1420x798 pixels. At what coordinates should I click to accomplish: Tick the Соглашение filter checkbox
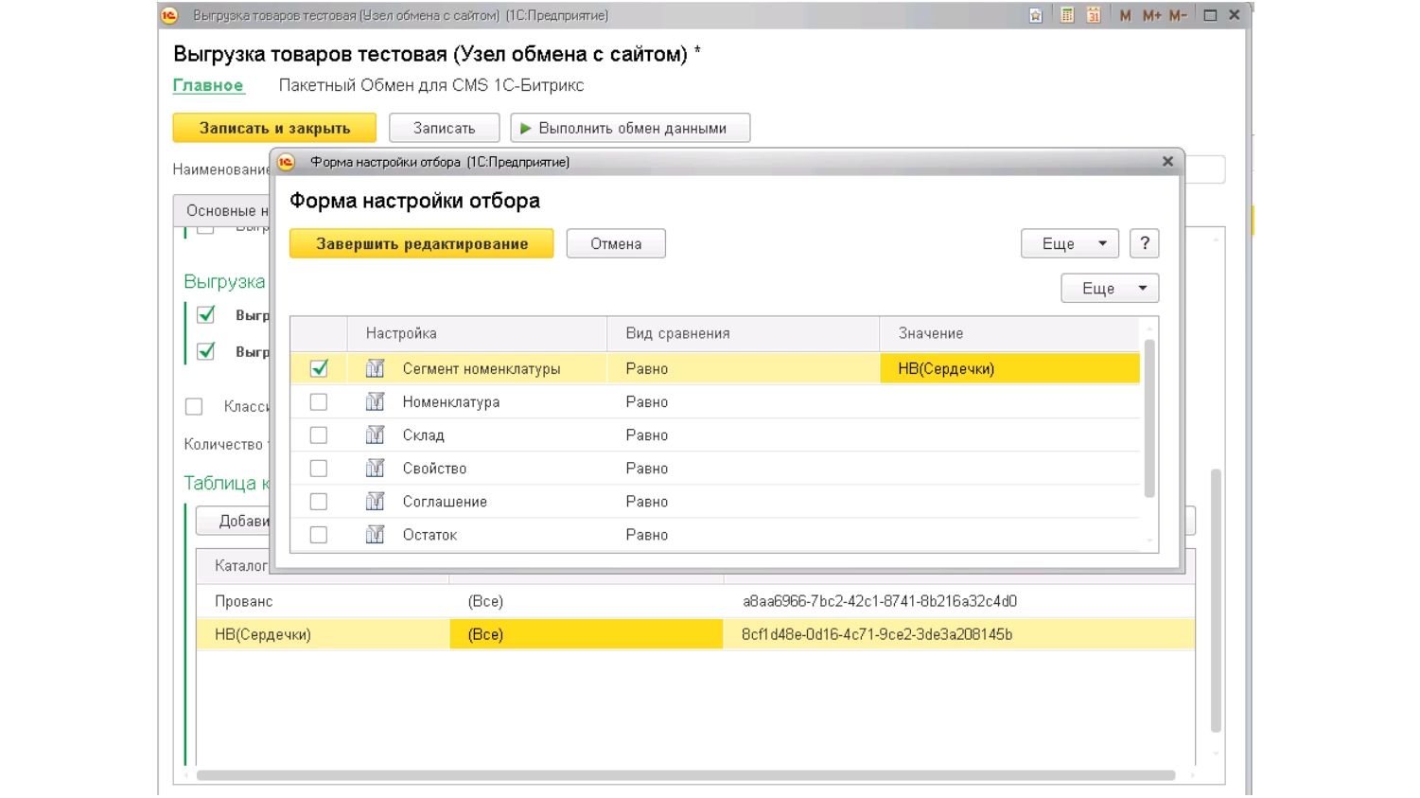[x=319, y=502]
